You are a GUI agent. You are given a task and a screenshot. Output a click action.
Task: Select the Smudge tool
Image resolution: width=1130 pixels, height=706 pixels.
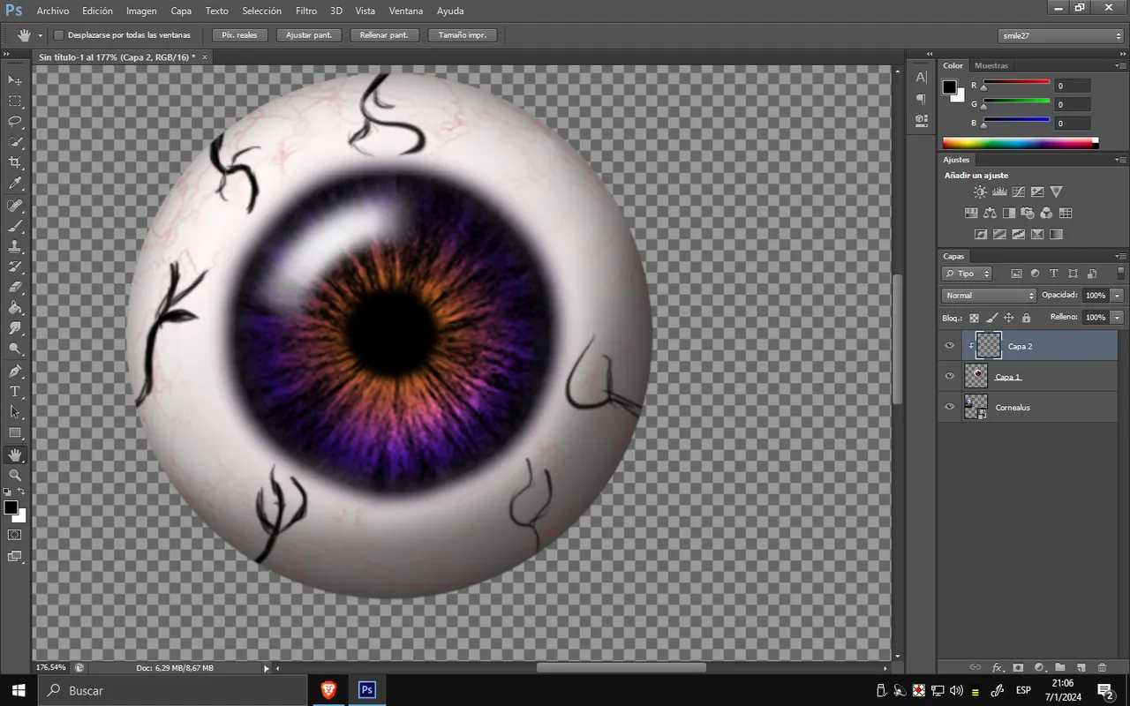click(x=15, y=328)
